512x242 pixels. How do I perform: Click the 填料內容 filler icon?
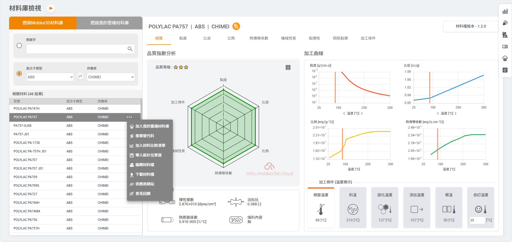pyautogui.click(x=236, y=220)
